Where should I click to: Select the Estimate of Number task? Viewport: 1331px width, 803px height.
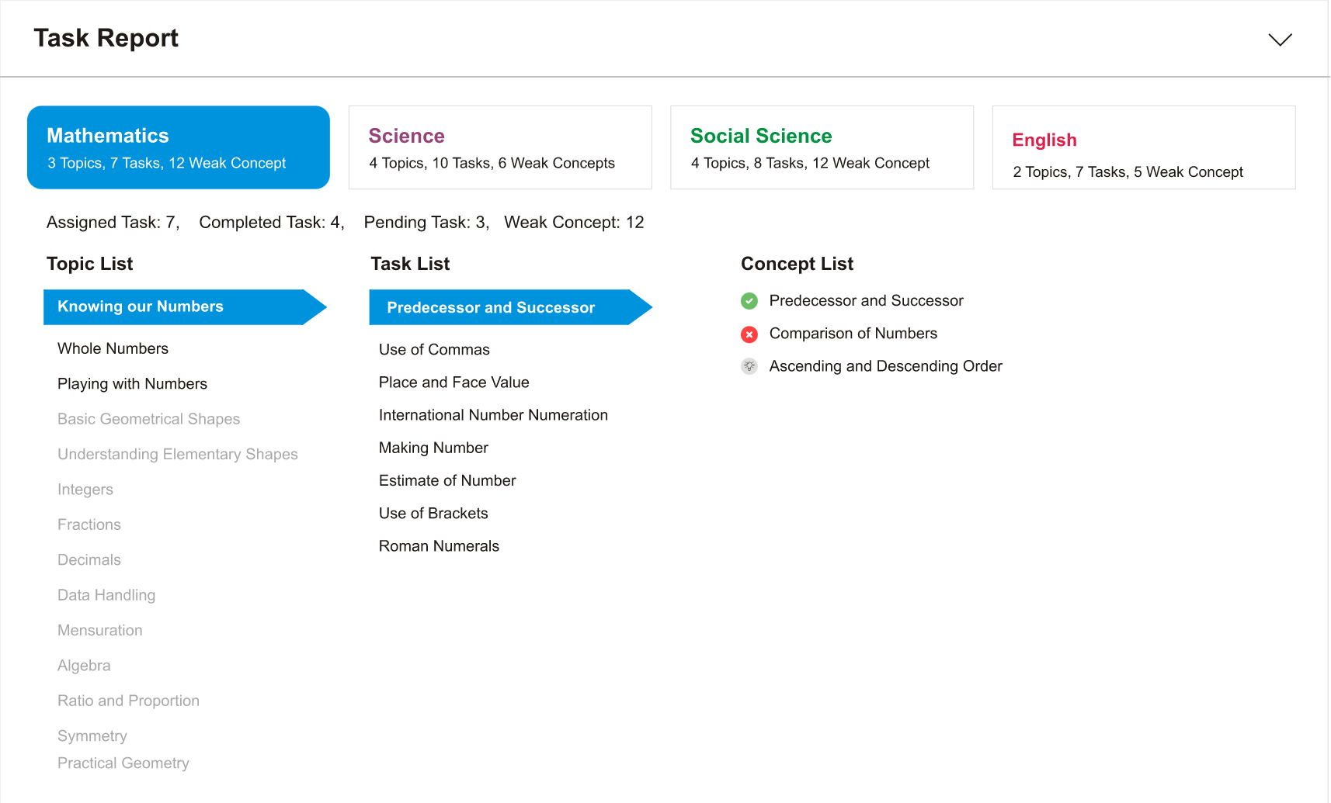point(447,481)
